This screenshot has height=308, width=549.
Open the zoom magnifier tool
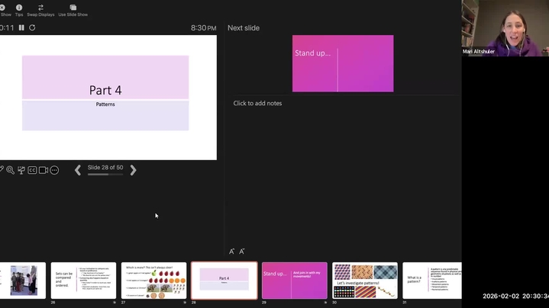pos(10,170)
